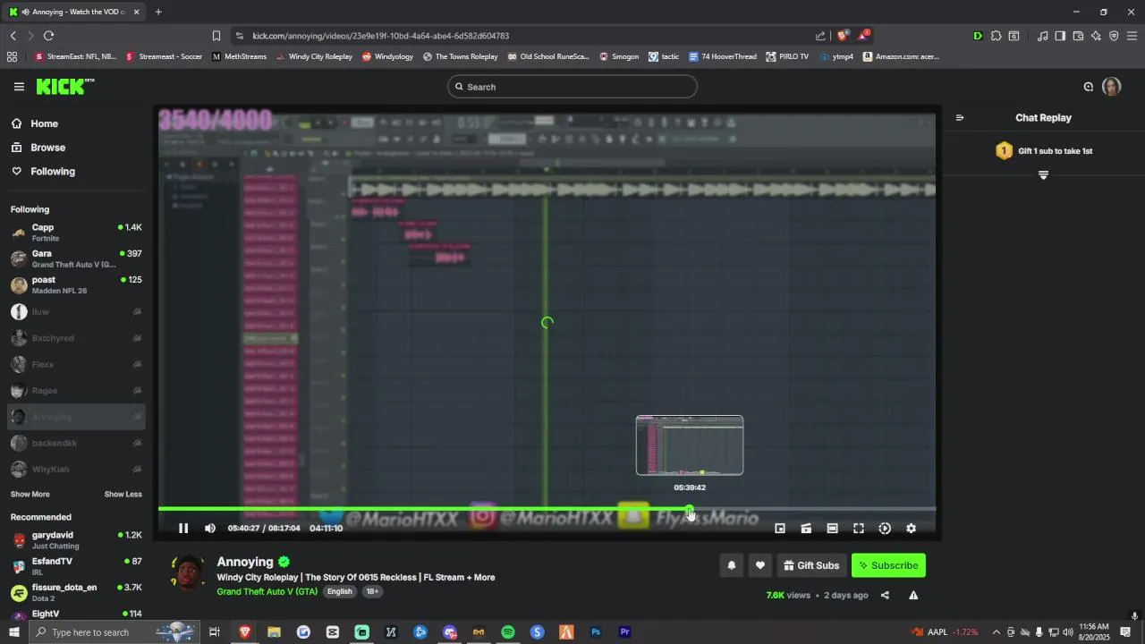Collapse the list with Show Less
Screen dimensions: 1145x644
(x=123, y=495)
